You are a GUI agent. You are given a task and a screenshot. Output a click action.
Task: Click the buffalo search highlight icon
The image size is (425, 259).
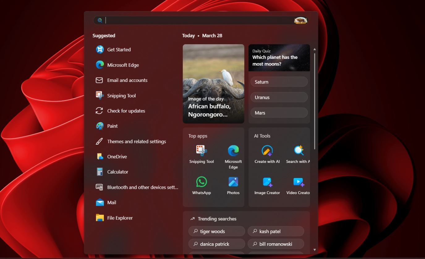pyautogui.click(x=301, y=20)
